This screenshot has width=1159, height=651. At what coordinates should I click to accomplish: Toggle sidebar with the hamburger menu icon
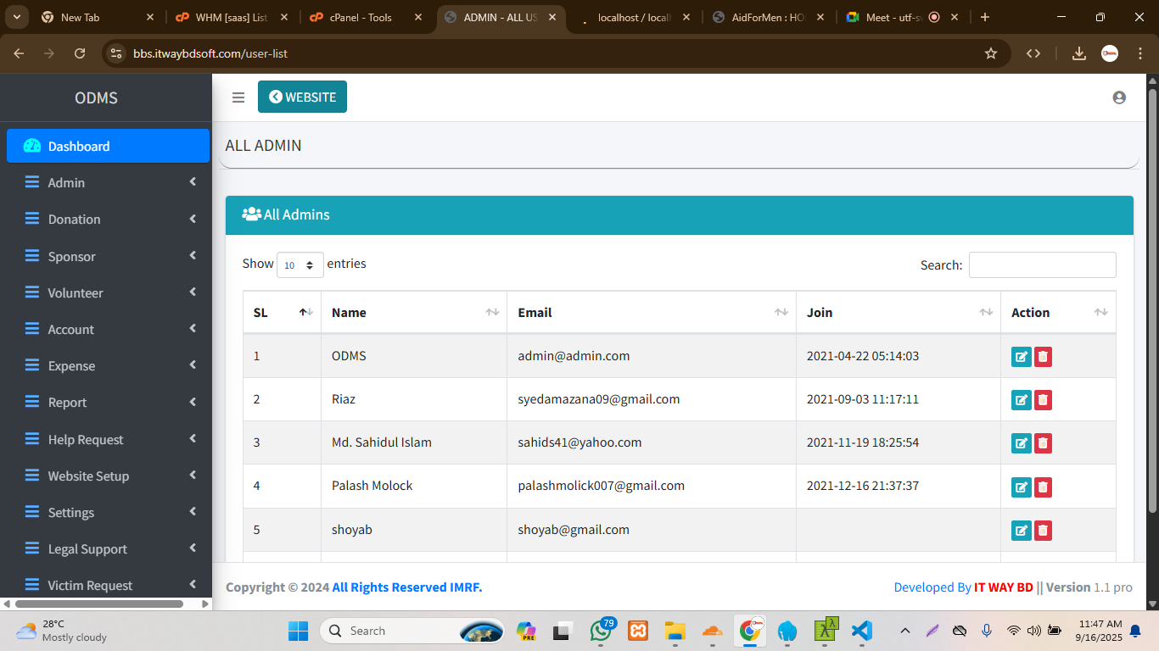[x=238, y=97]
